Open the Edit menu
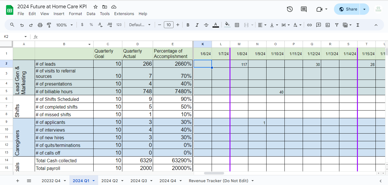The height and width of the screenshot is (185, 388). tap(32, 14)
